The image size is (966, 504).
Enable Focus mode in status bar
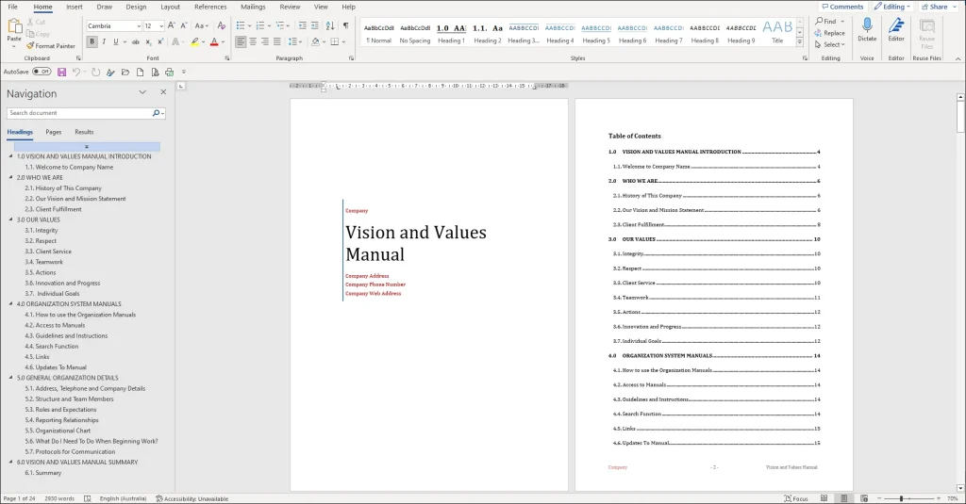(796, 498)
